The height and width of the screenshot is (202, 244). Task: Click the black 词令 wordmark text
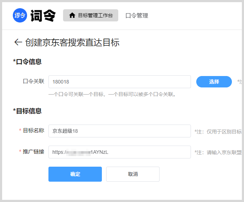click(x=43, y=15)
